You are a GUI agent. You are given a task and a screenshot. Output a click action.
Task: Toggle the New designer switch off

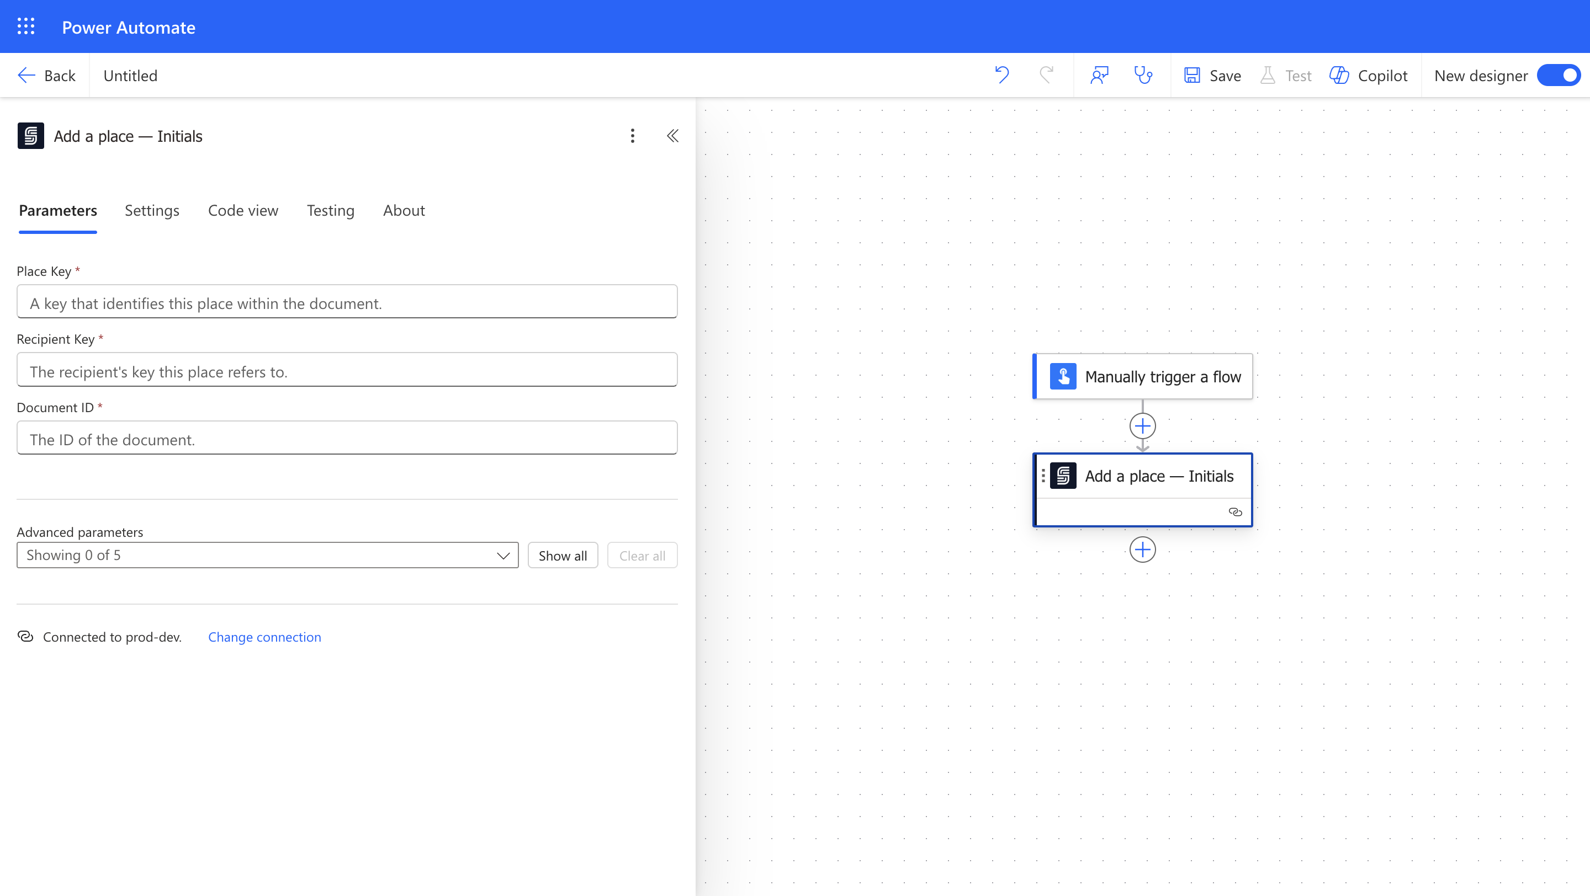[1559, 75]
